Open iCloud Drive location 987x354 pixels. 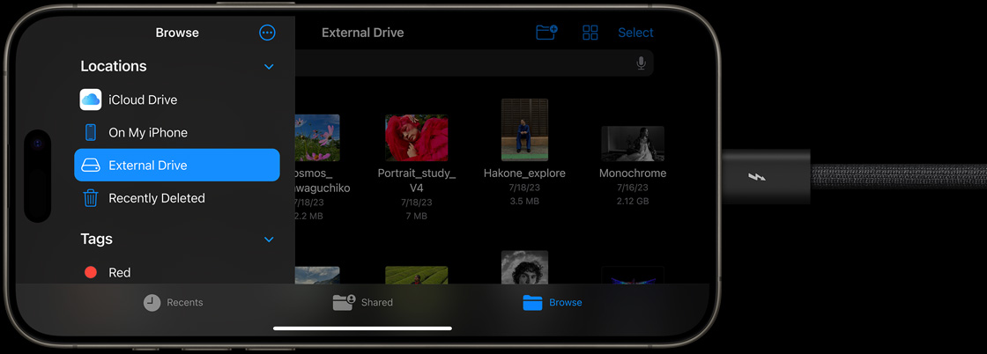[142, 100]
